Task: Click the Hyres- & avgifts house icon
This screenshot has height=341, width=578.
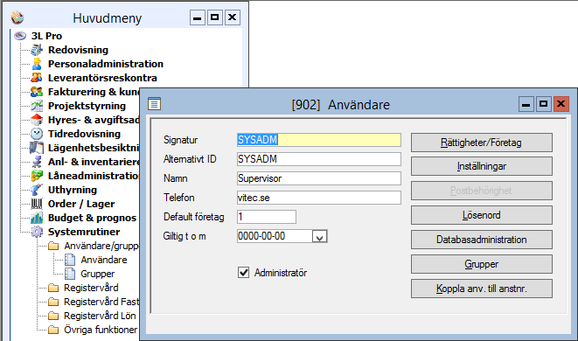Action: [x=37, y=120]
